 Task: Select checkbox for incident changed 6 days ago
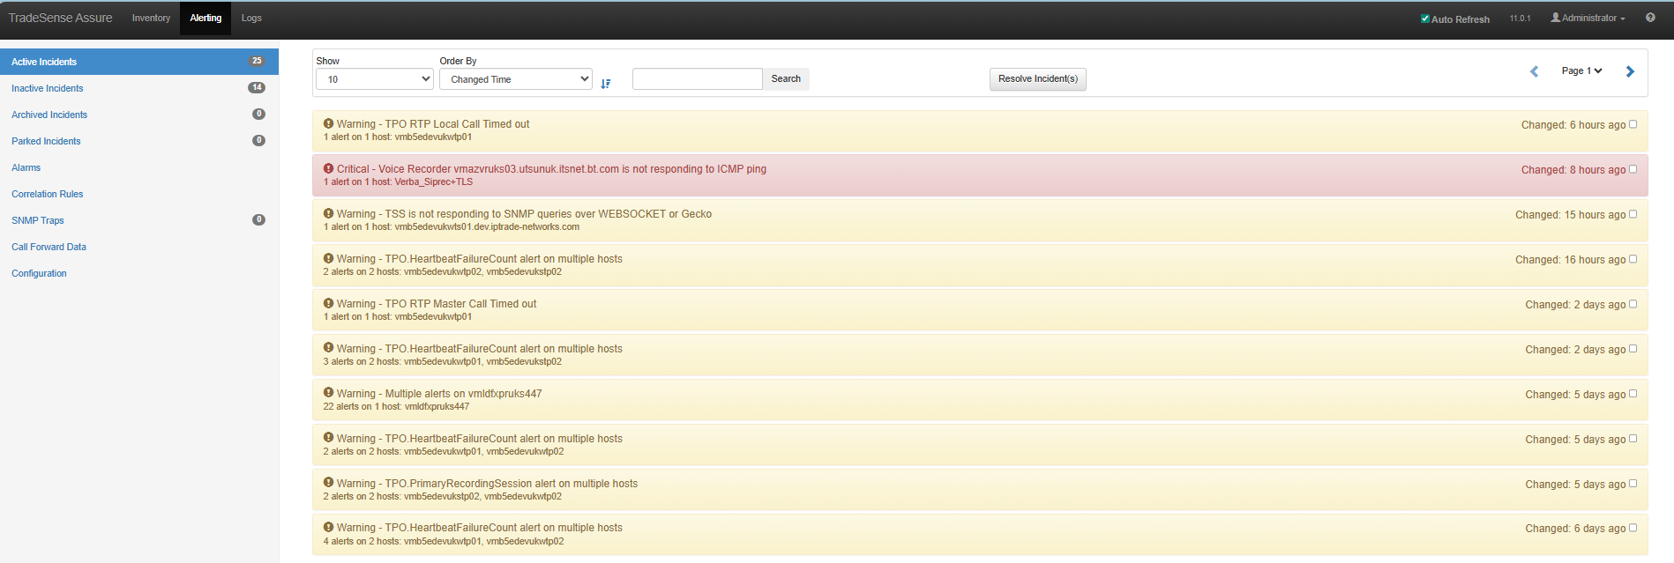[1633, 528]
